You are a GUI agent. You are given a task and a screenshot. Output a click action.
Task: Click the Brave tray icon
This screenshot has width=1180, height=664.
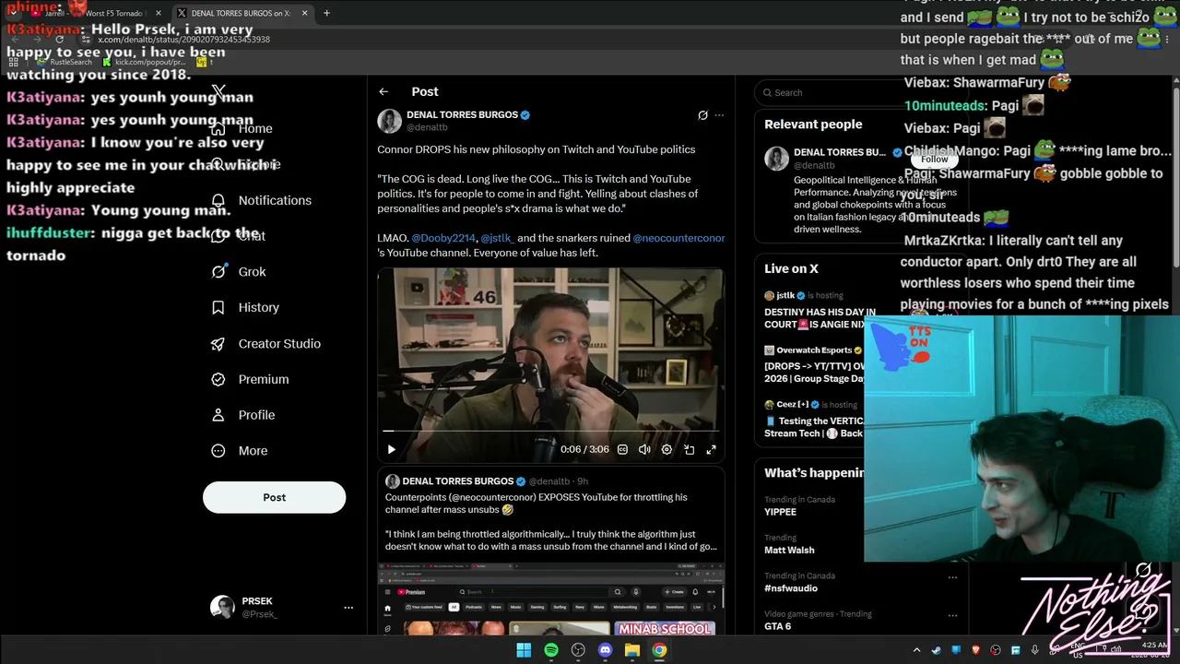(x=975, y=650)
